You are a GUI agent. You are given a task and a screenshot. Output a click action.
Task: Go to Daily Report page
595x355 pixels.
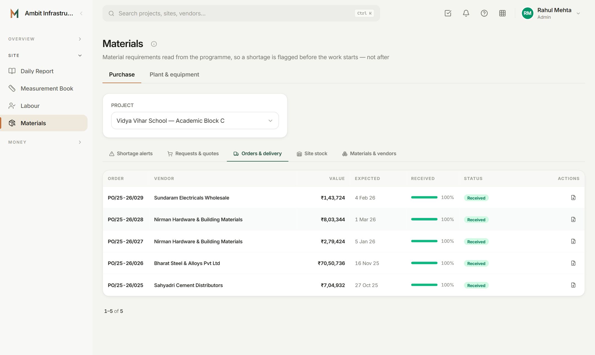click(44, 71)
